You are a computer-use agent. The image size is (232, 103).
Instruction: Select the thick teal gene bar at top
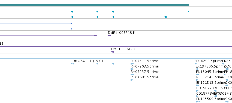pos(95,5)
